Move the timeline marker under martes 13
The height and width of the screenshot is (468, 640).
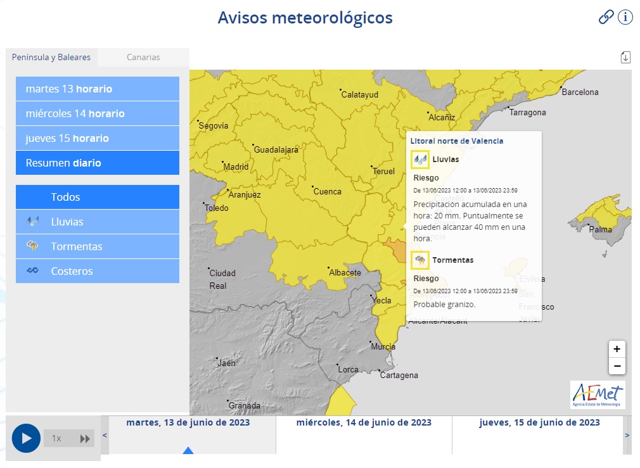coord(188,451)
